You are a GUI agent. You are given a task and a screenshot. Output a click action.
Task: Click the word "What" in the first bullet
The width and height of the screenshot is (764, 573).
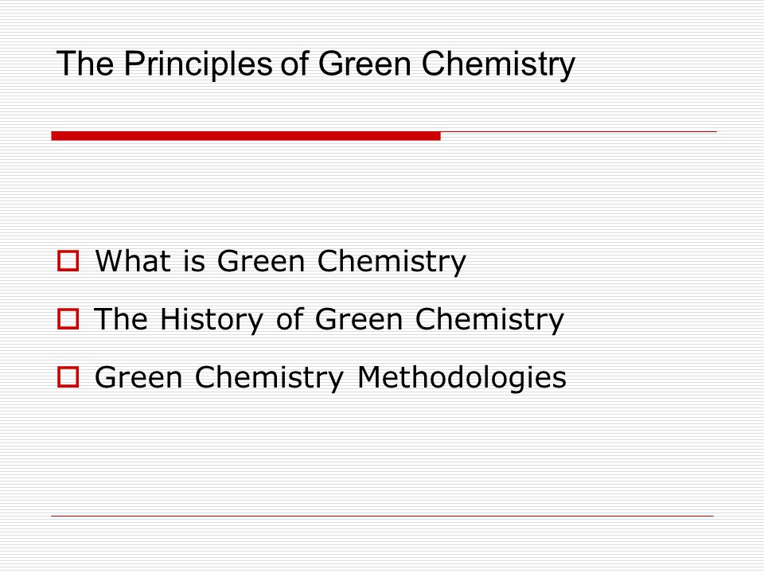(x=133, y=261)
